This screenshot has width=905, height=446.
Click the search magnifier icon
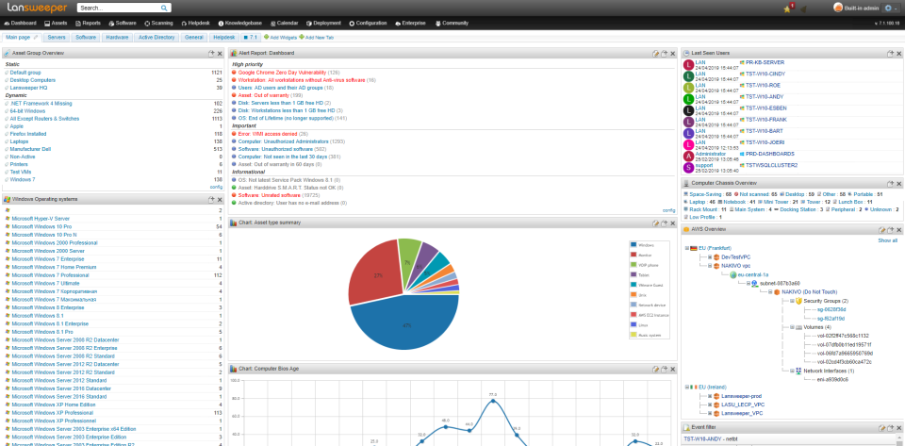pyautogui.click(x=164, y=8)
